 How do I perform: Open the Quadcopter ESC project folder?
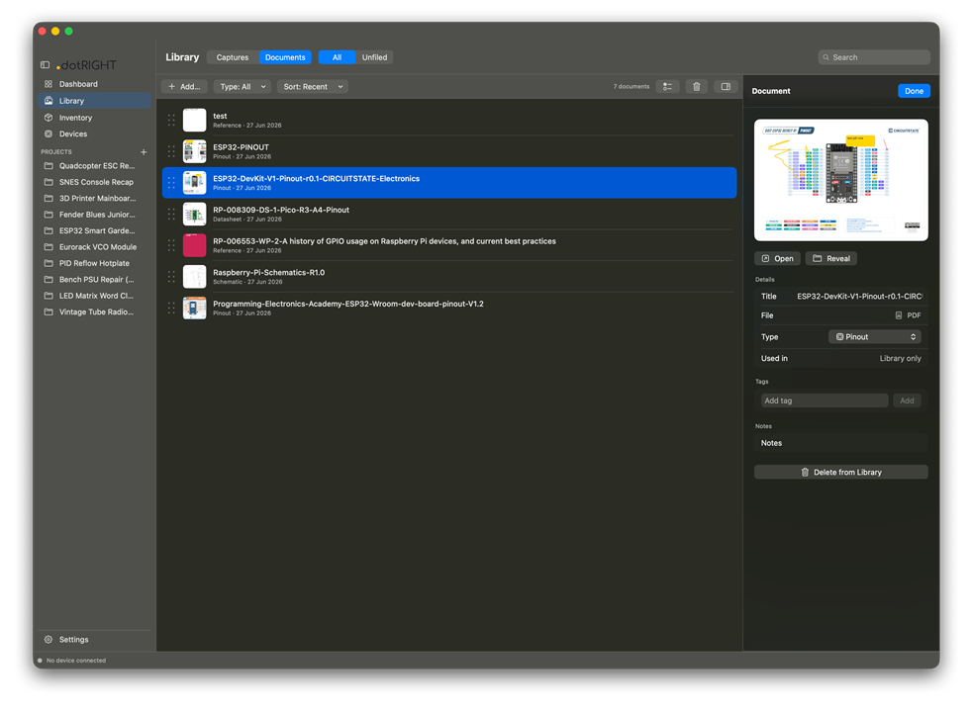click(x=94, y=166)
